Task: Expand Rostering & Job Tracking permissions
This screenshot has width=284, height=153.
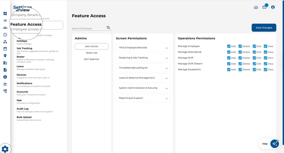Action: pyautogui.click(x=143, y=58)
